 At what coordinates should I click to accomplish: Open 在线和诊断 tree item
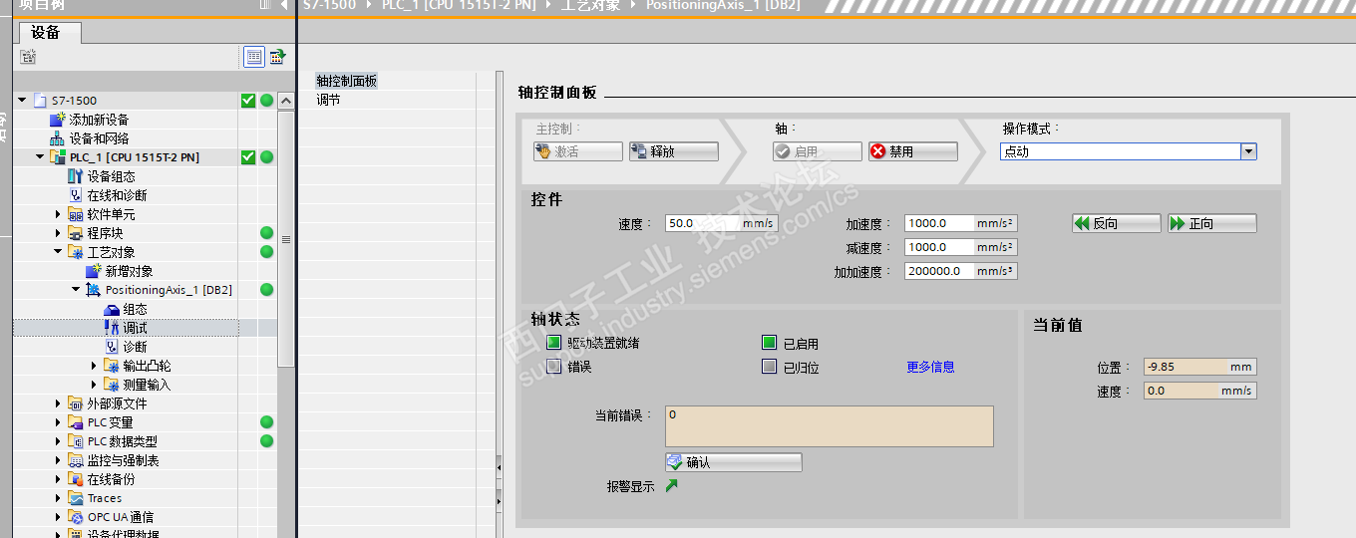tap(117, 195)
